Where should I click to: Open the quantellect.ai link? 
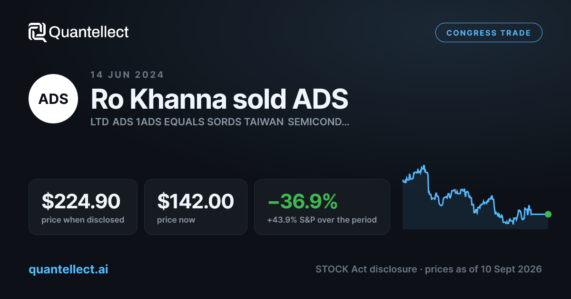[x=69, y=269]
